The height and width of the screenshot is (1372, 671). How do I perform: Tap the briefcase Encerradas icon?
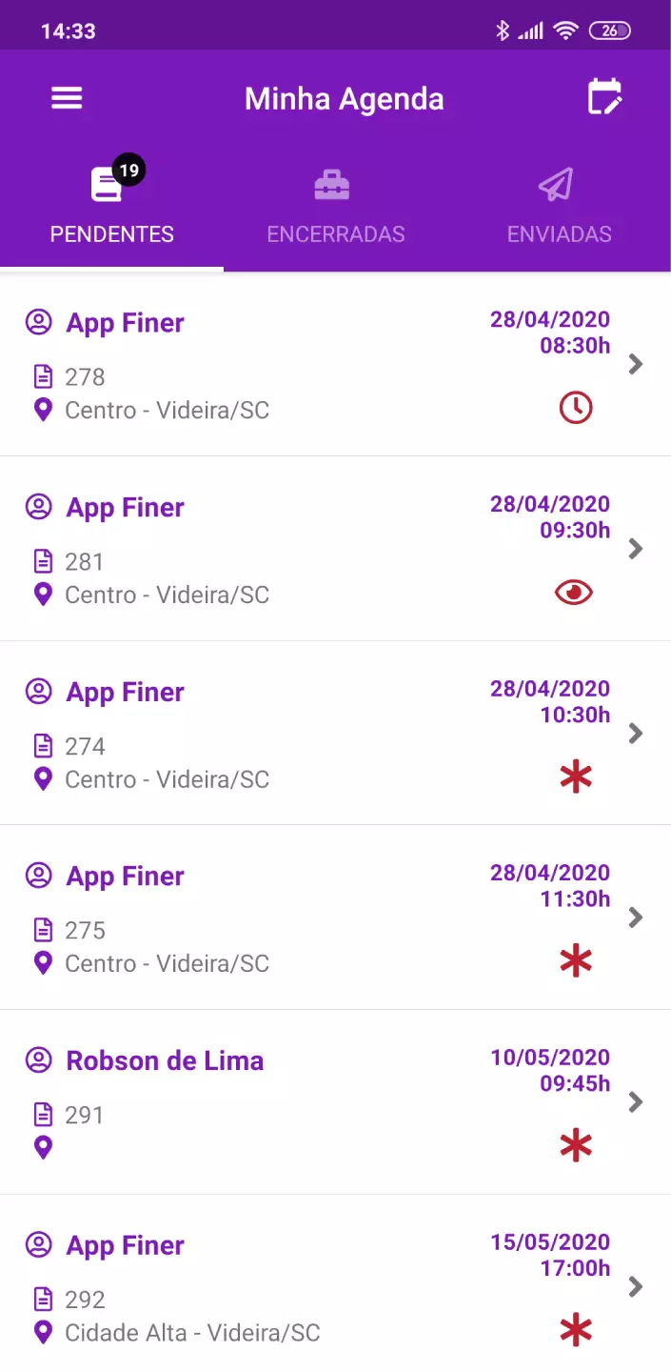click(x=332, y=185)
